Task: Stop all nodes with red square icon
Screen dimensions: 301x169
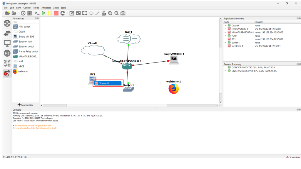Action: tap(56, 13)
